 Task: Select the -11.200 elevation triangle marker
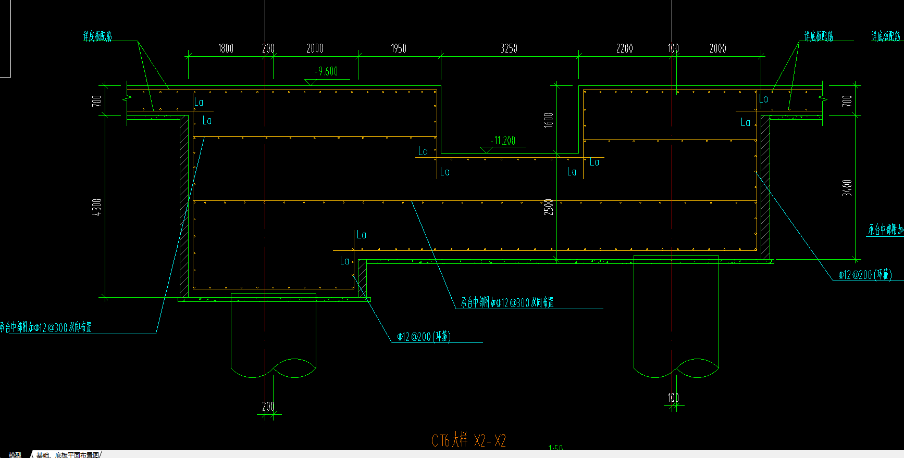click(x=486, y=150)
